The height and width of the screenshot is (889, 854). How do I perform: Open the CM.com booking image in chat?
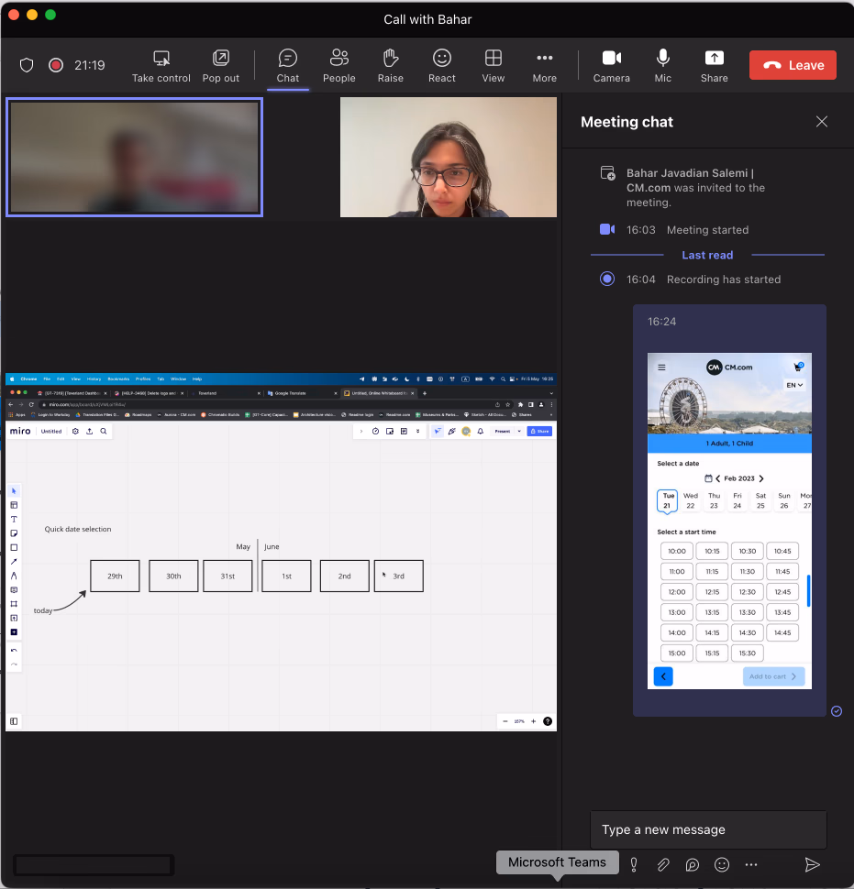click(729, 521)
